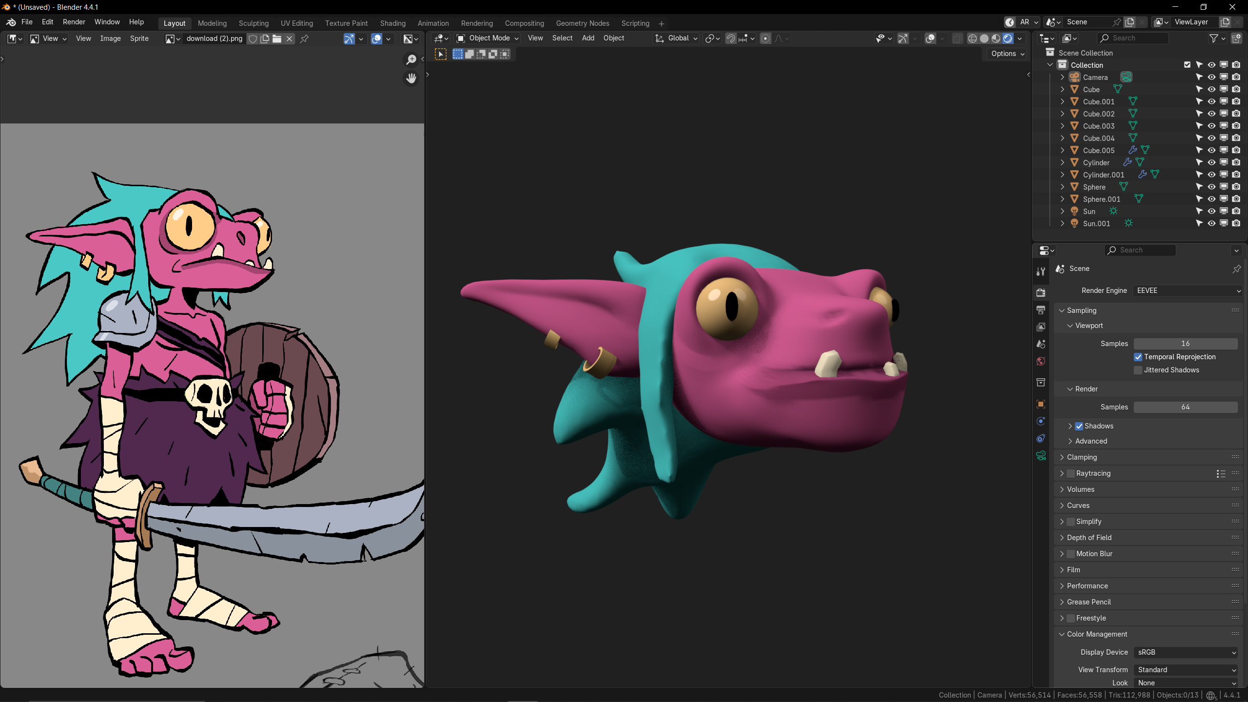Viewport: 1248px width, 702px height.
Task: Switch viewport to wireframe shading
Action: (x=972, y=39)
